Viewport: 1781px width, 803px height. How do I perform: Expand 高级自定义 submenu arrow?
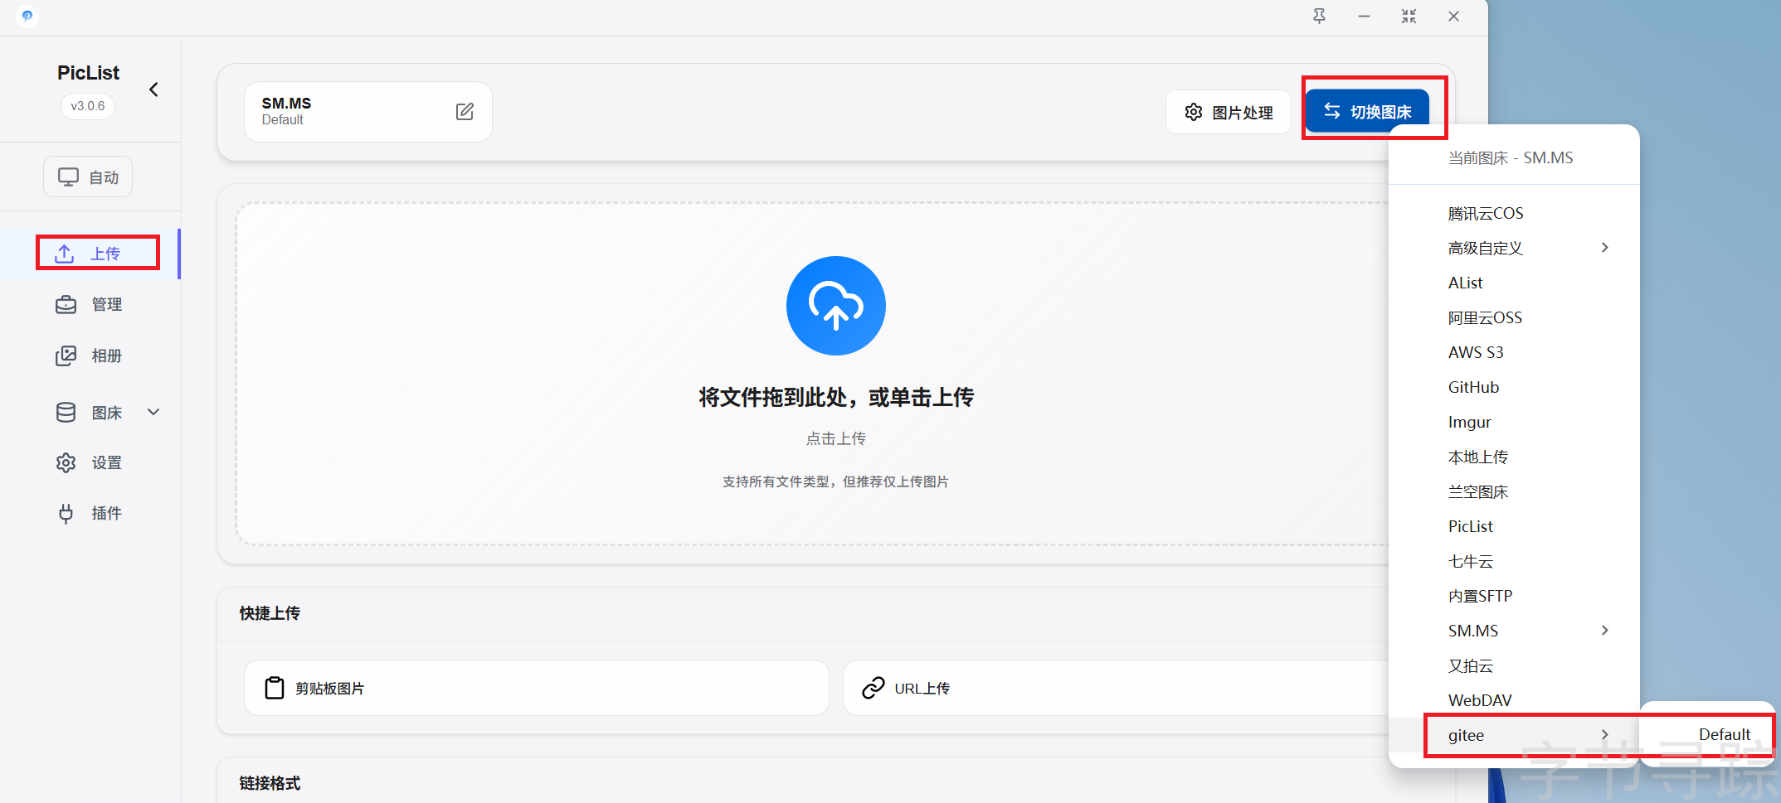[x=1605, y=247]
